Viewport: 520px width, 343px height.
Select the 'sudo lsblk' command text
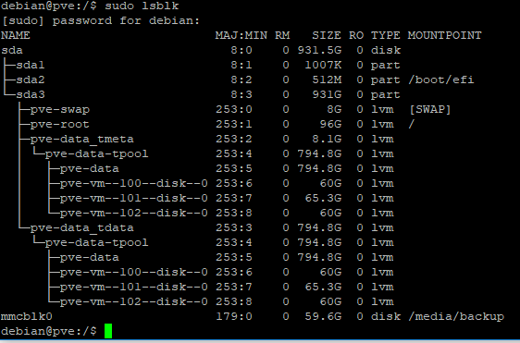142,6
